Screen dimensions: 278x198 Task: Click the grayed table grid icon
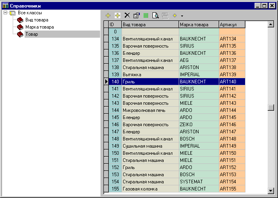tap(165, 15)
